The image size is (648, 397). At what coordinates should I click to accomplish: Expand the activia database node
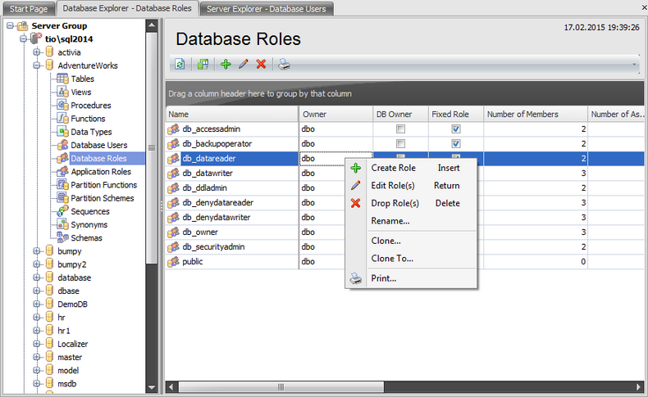point(36,52)
